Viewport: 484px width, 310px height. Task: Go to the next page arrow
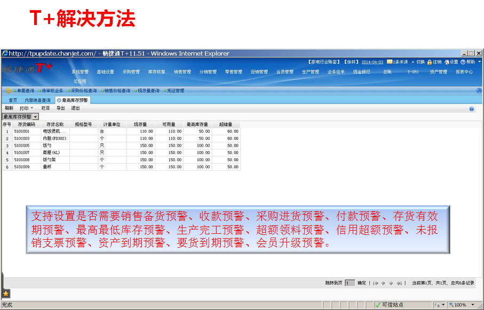(391, 283)
